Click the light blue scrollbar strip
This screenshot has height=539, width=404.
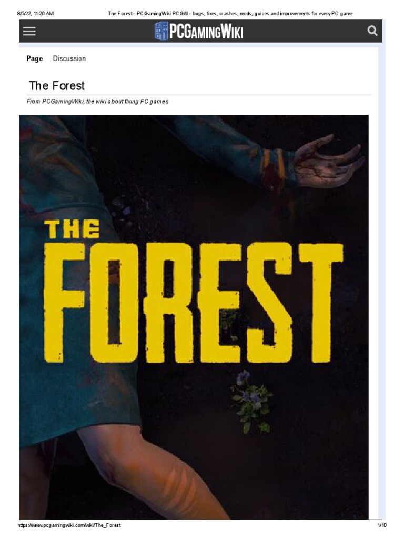382,263
